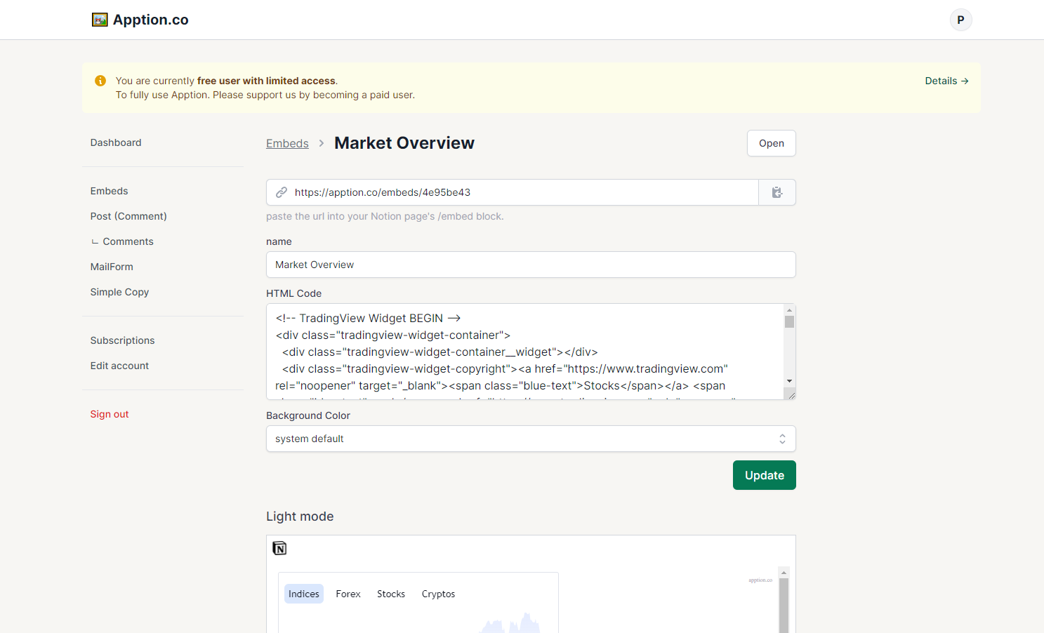
Task: Click Sign out in sidebar
Action: click(x=110, y=414)
